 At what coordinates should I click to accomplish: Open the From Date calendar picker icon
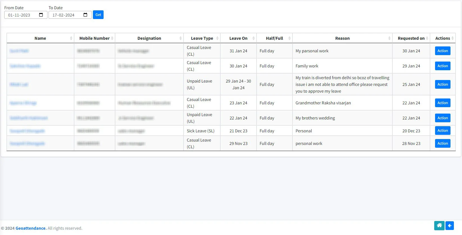point(41,15)
